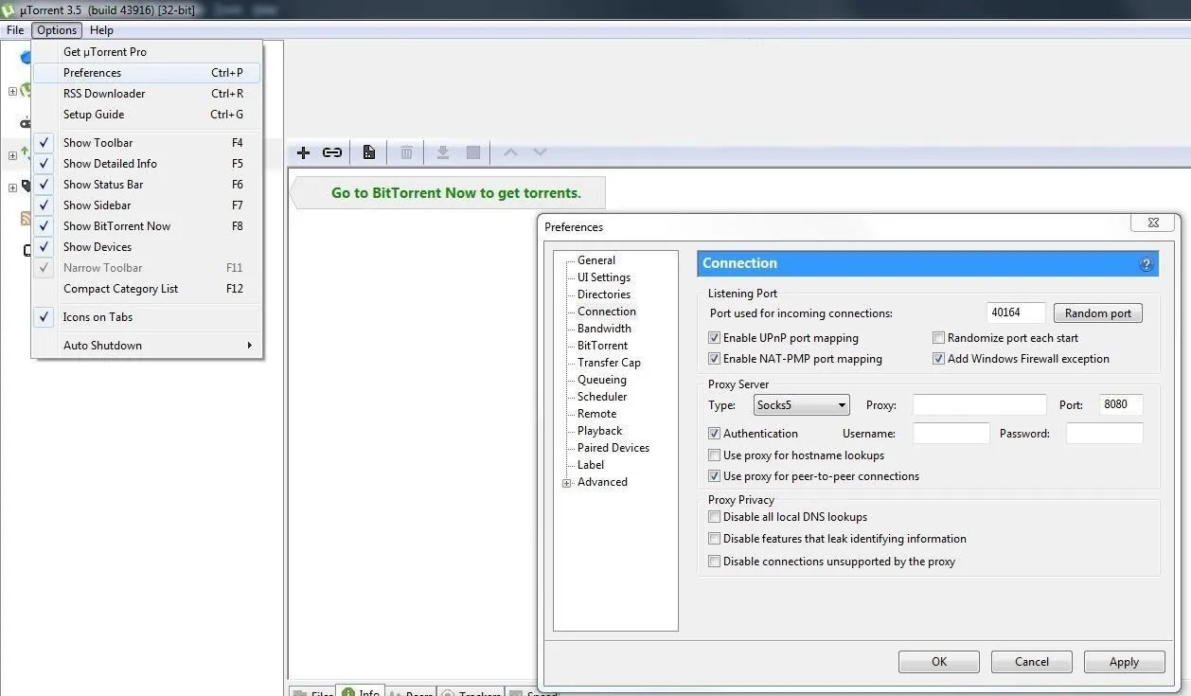Click the Create New Torrent file icon
The width and height of the screenshot is (1191, 696).
click(369, 152)
